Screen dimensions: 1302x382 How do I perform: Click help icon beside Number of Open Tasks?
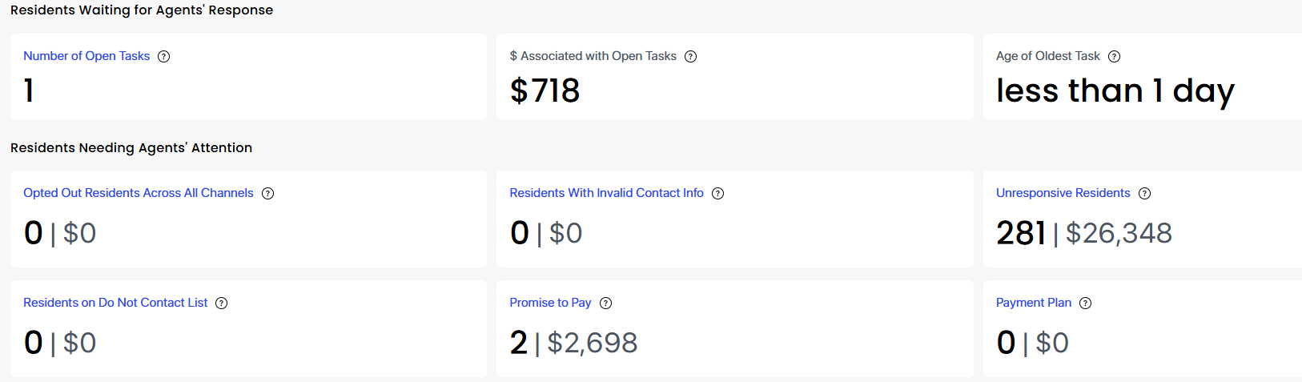click(x=164, y=56)
